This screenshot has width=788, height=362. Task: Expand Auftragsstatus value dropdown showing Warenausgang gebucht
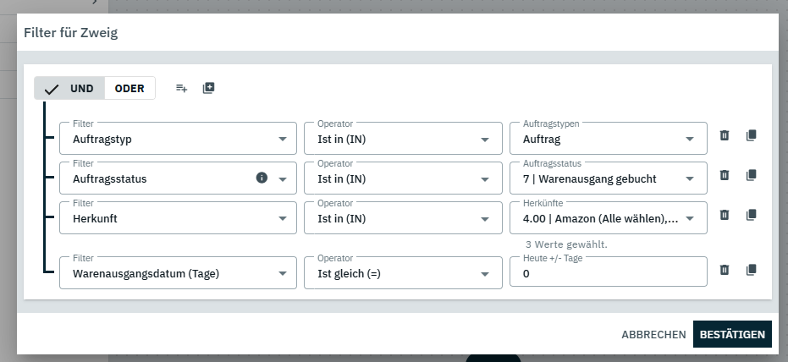[608, 178]
